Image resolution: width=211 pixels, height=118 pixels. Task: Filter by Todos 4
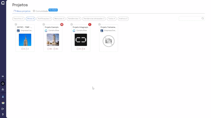click(112, 19)
